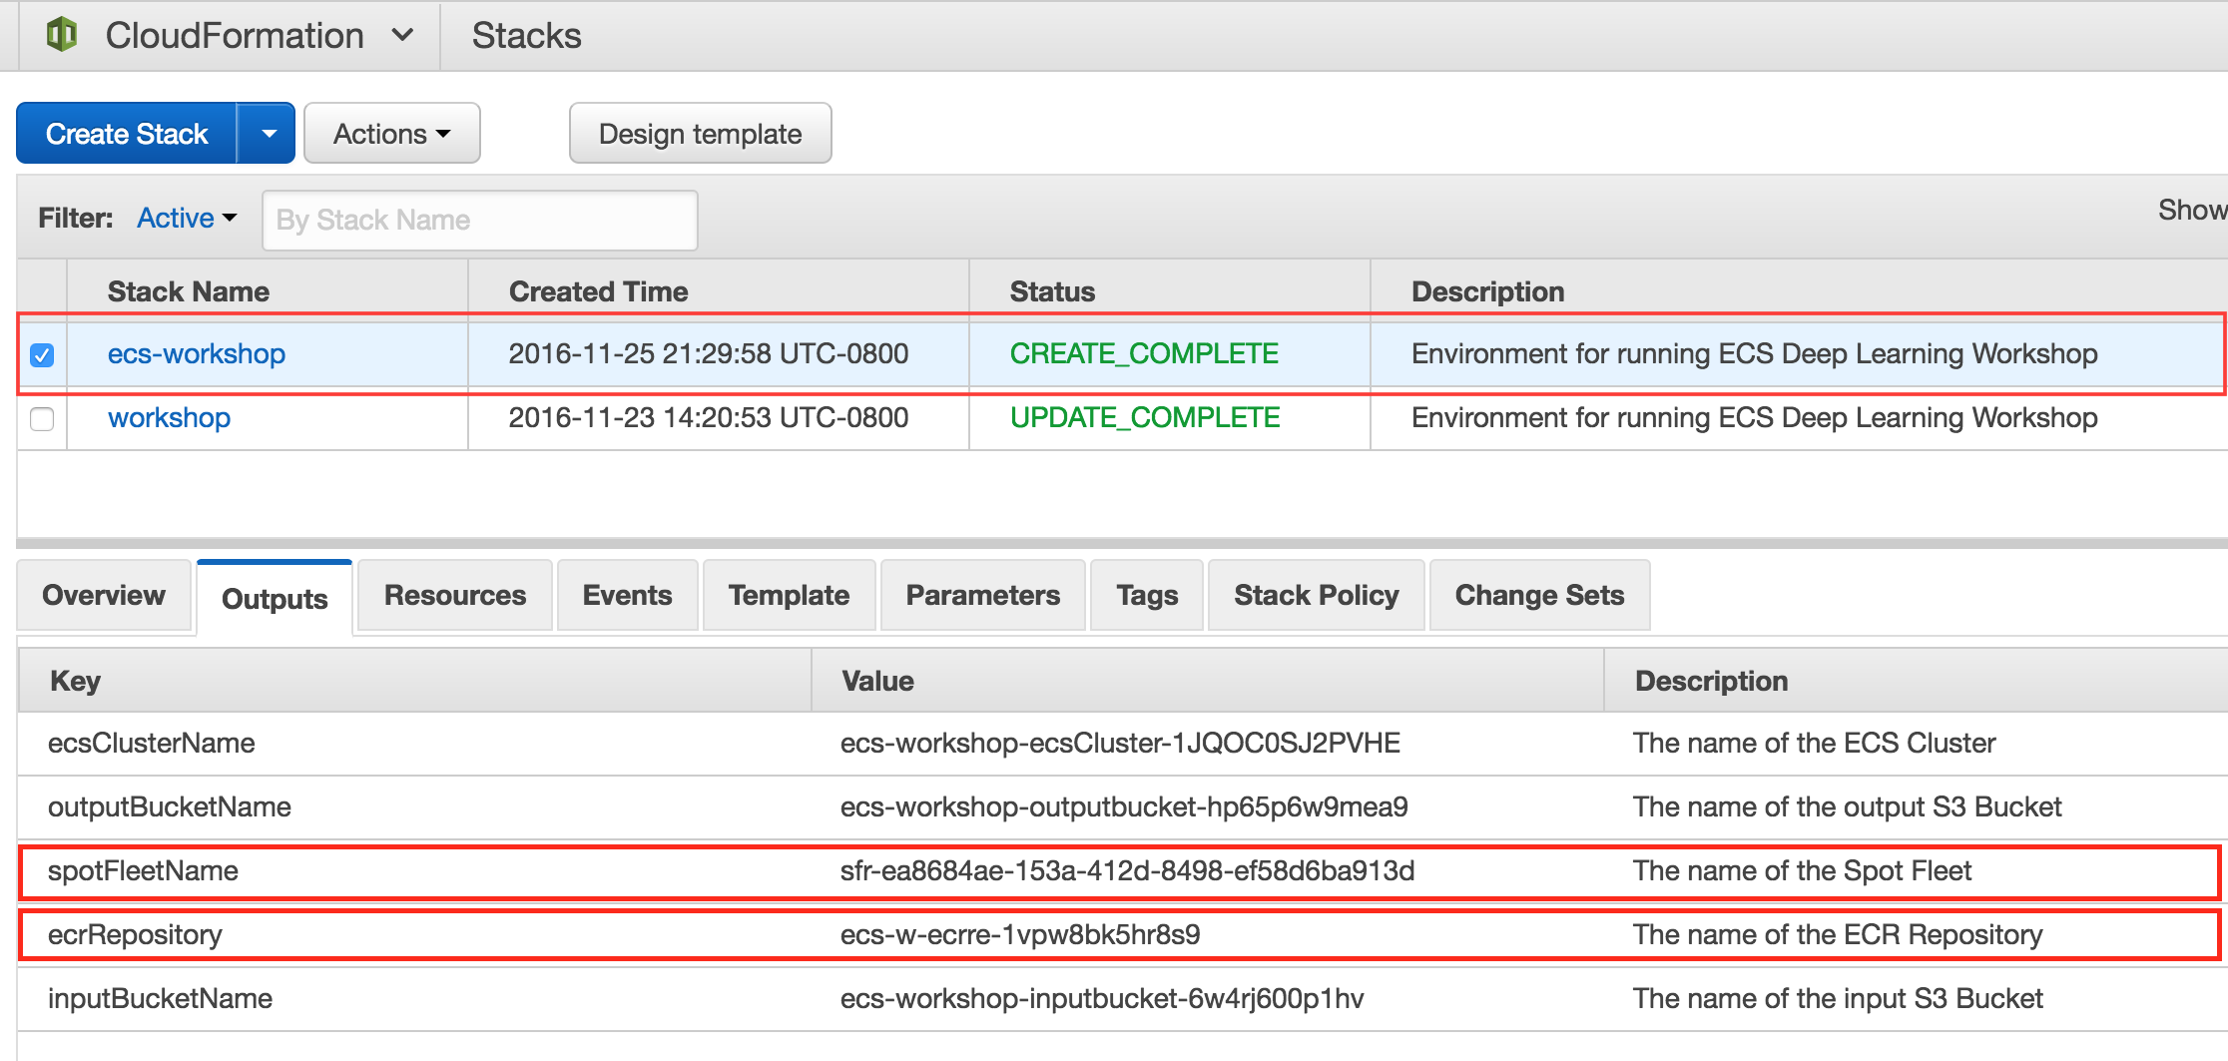Click the Status column header
This screenshot has width=2228, height=1061.
(1052, 291)
